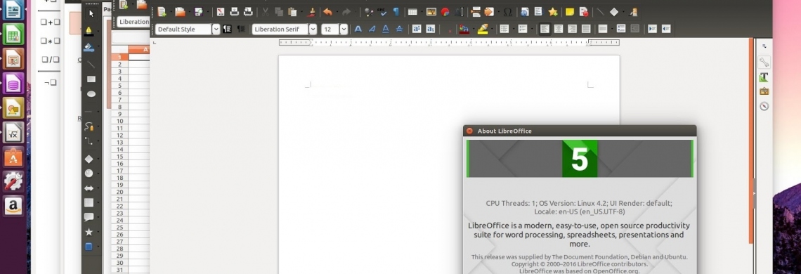
Task: Toggle Strikethrough formatting
Action: tap(399, 29)
